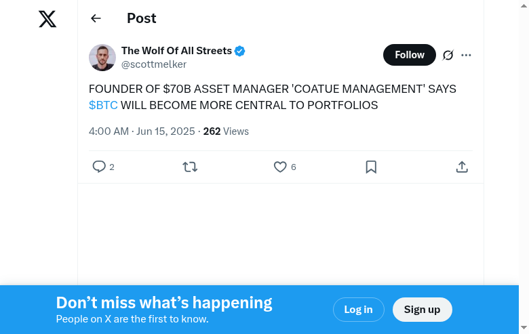Click The Wolf Of All Streets name
The image size is (529, 334).
tap(176, 51)
